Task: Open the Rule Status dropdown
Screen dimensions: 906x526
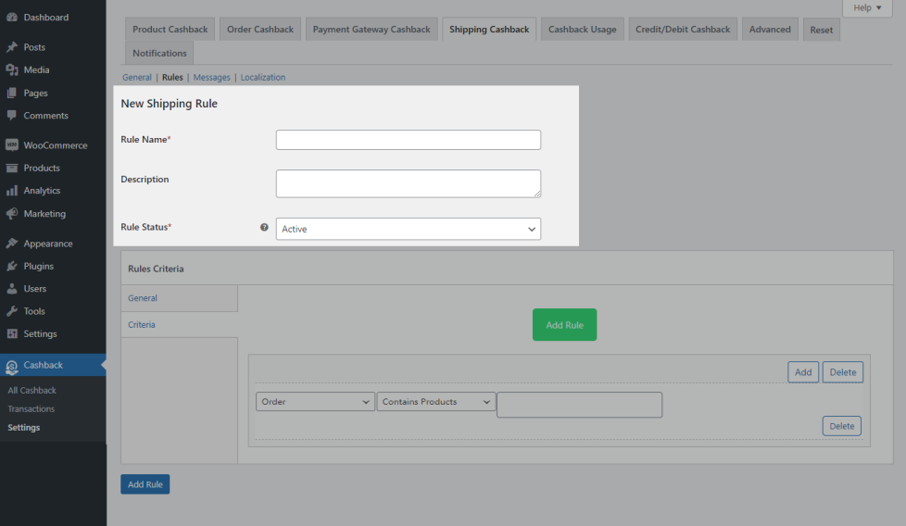Action: pos(408,229)
